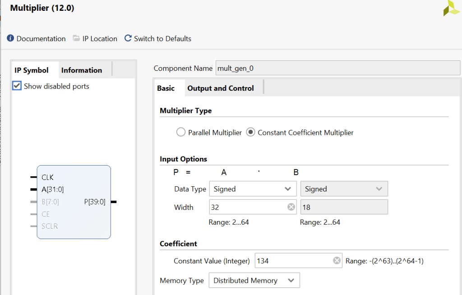Select the Parallel Multiplier radio button
This screenshot has width=462, height=295.
click(181, 133)
